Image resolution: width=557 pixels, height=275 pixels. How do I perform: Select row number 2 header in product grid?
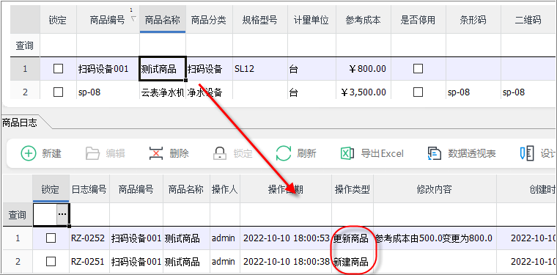(x=25, y=92)
